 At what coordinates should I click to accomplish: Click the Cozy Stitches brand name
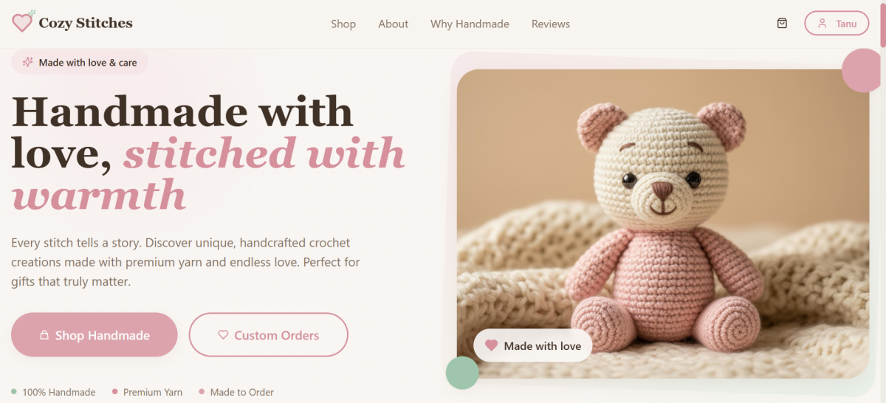[x=86, y=23]
